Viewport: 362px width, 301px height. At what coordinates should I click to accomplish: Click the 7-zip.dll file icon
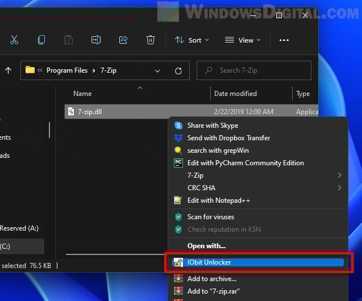(x=71, y=112)
